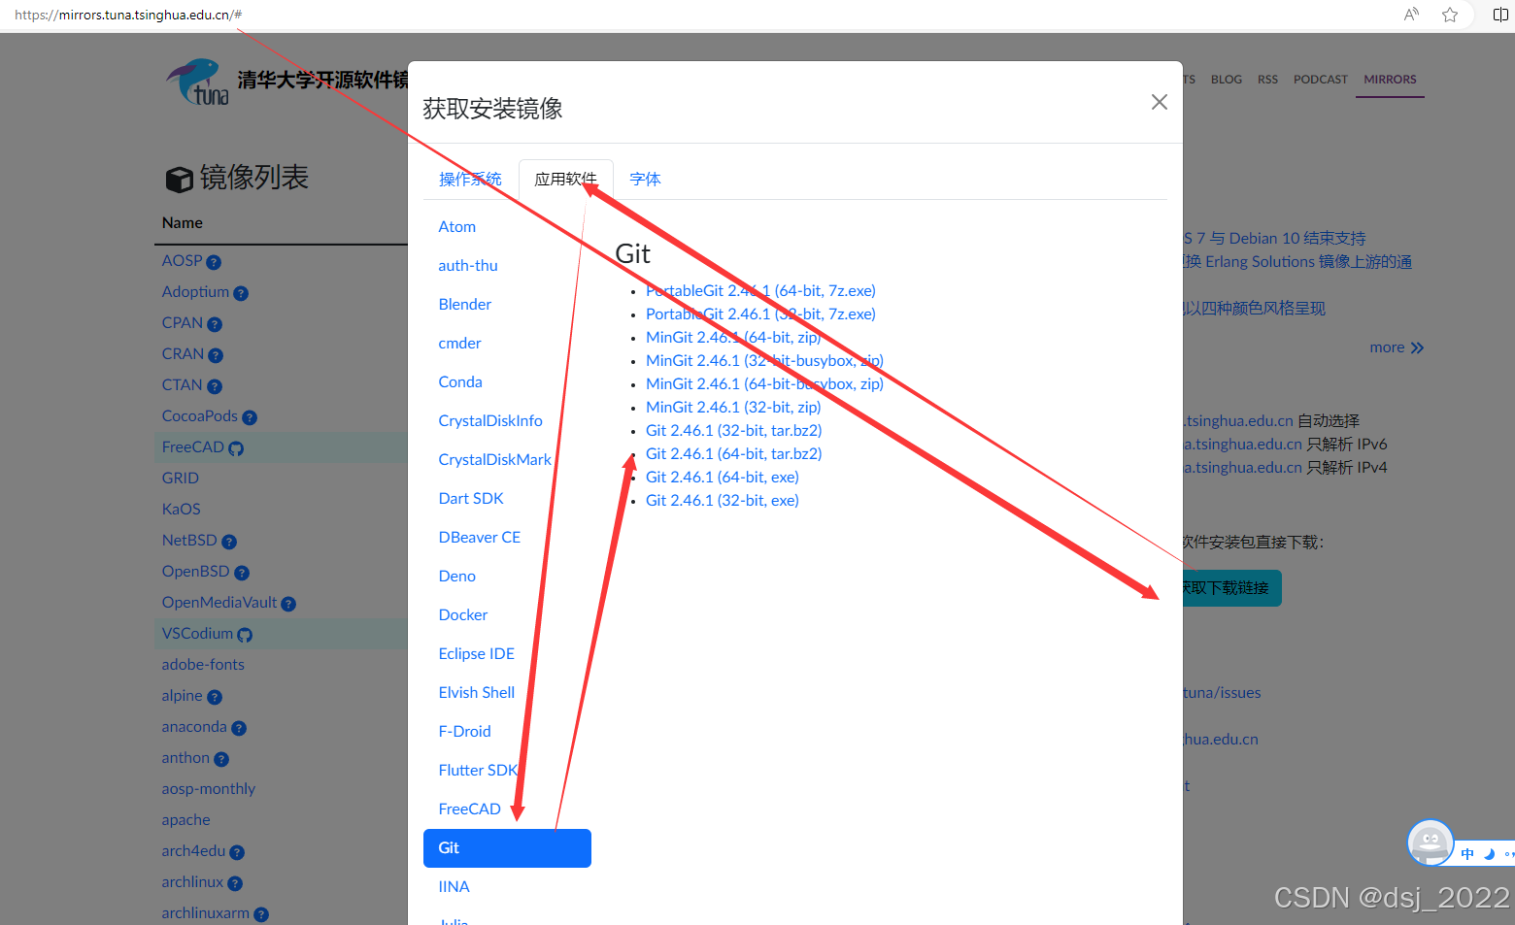Open the apache mirror link
Image resolution: width=1515 pixels, height=925 pixels.
click(x=186, y=819)
